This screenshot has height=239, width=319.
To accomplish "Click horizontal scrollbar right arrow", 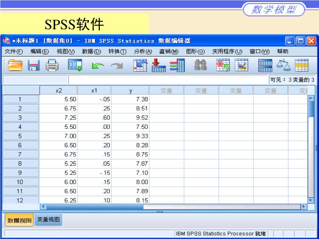I will 304,207.
